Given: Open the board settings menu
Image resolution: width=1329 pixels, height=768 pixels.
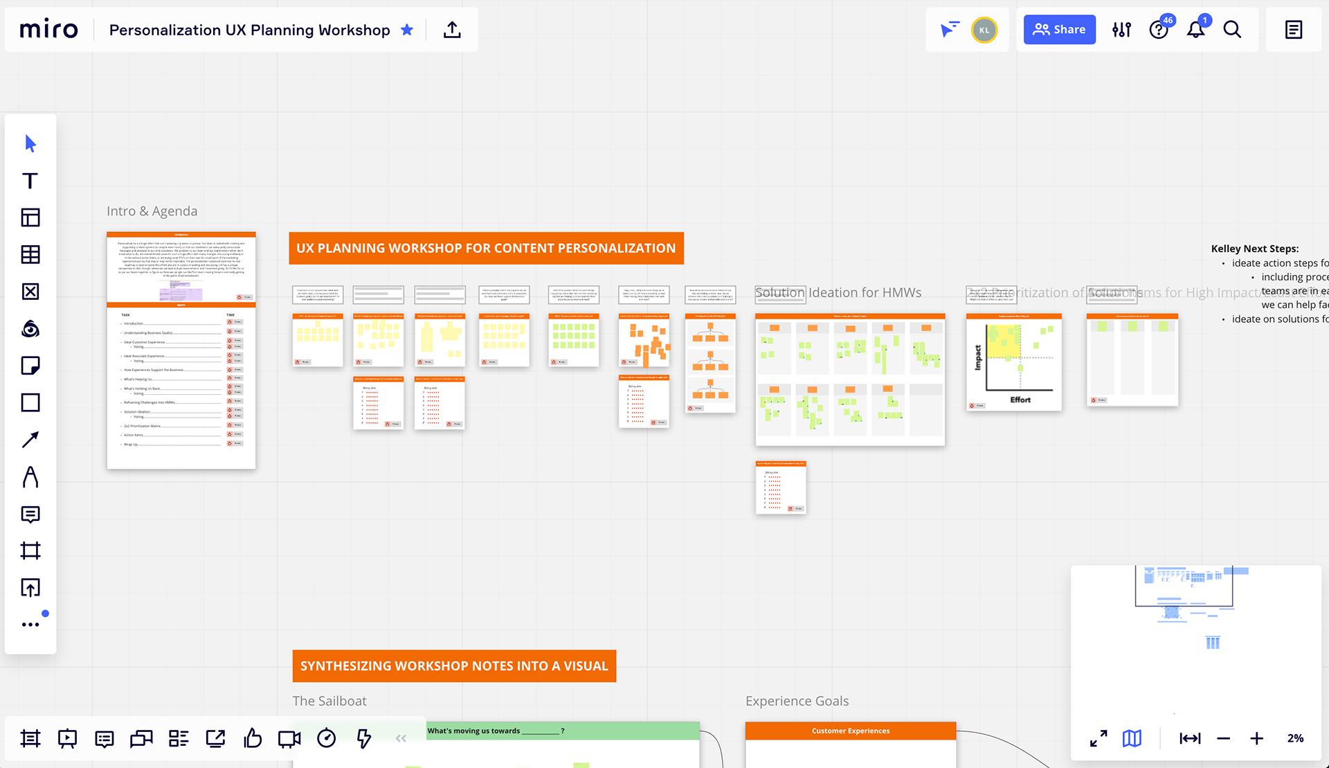Looking at the screenshot, I should click(1121, 30).
